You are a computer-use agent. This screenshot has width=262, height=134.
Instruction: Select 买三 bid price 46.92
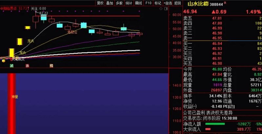(x=217, y=54)
